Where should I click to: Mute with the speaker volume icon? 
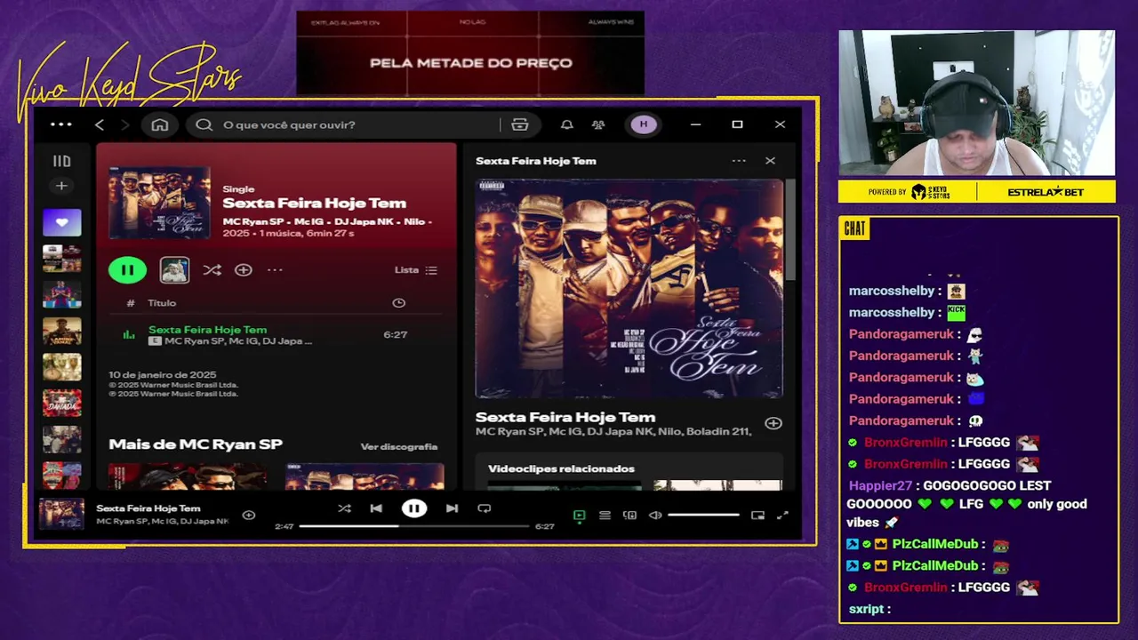(x=655, y=515)
